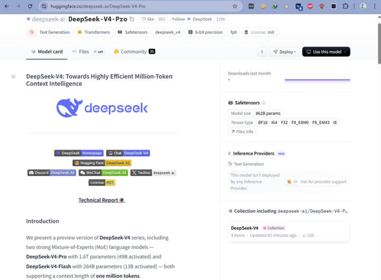Click the Discord DeepSeek AI badge
Image resolution: width=381 pixels, height=280 pixels.
point(51,173)
